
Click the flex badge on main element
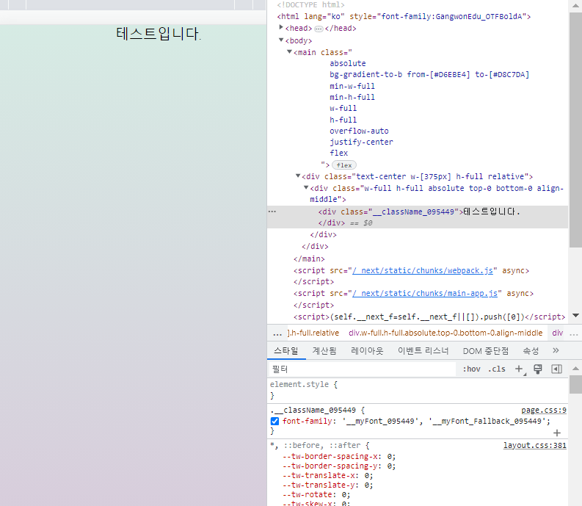(x=344, y=165)
